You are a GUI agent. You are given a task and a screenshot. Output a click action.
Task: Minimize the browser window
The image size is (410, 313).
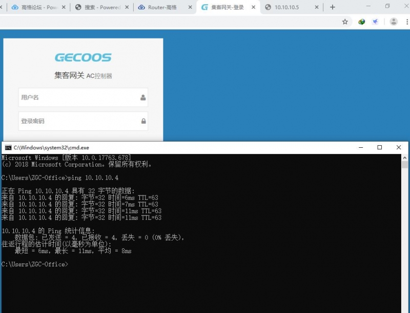point(368,6)
